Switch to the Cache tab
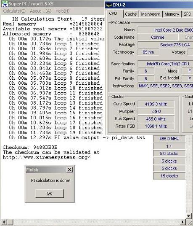Image resolution: width=193 pixels, height=226 pixels. [131, 14]
